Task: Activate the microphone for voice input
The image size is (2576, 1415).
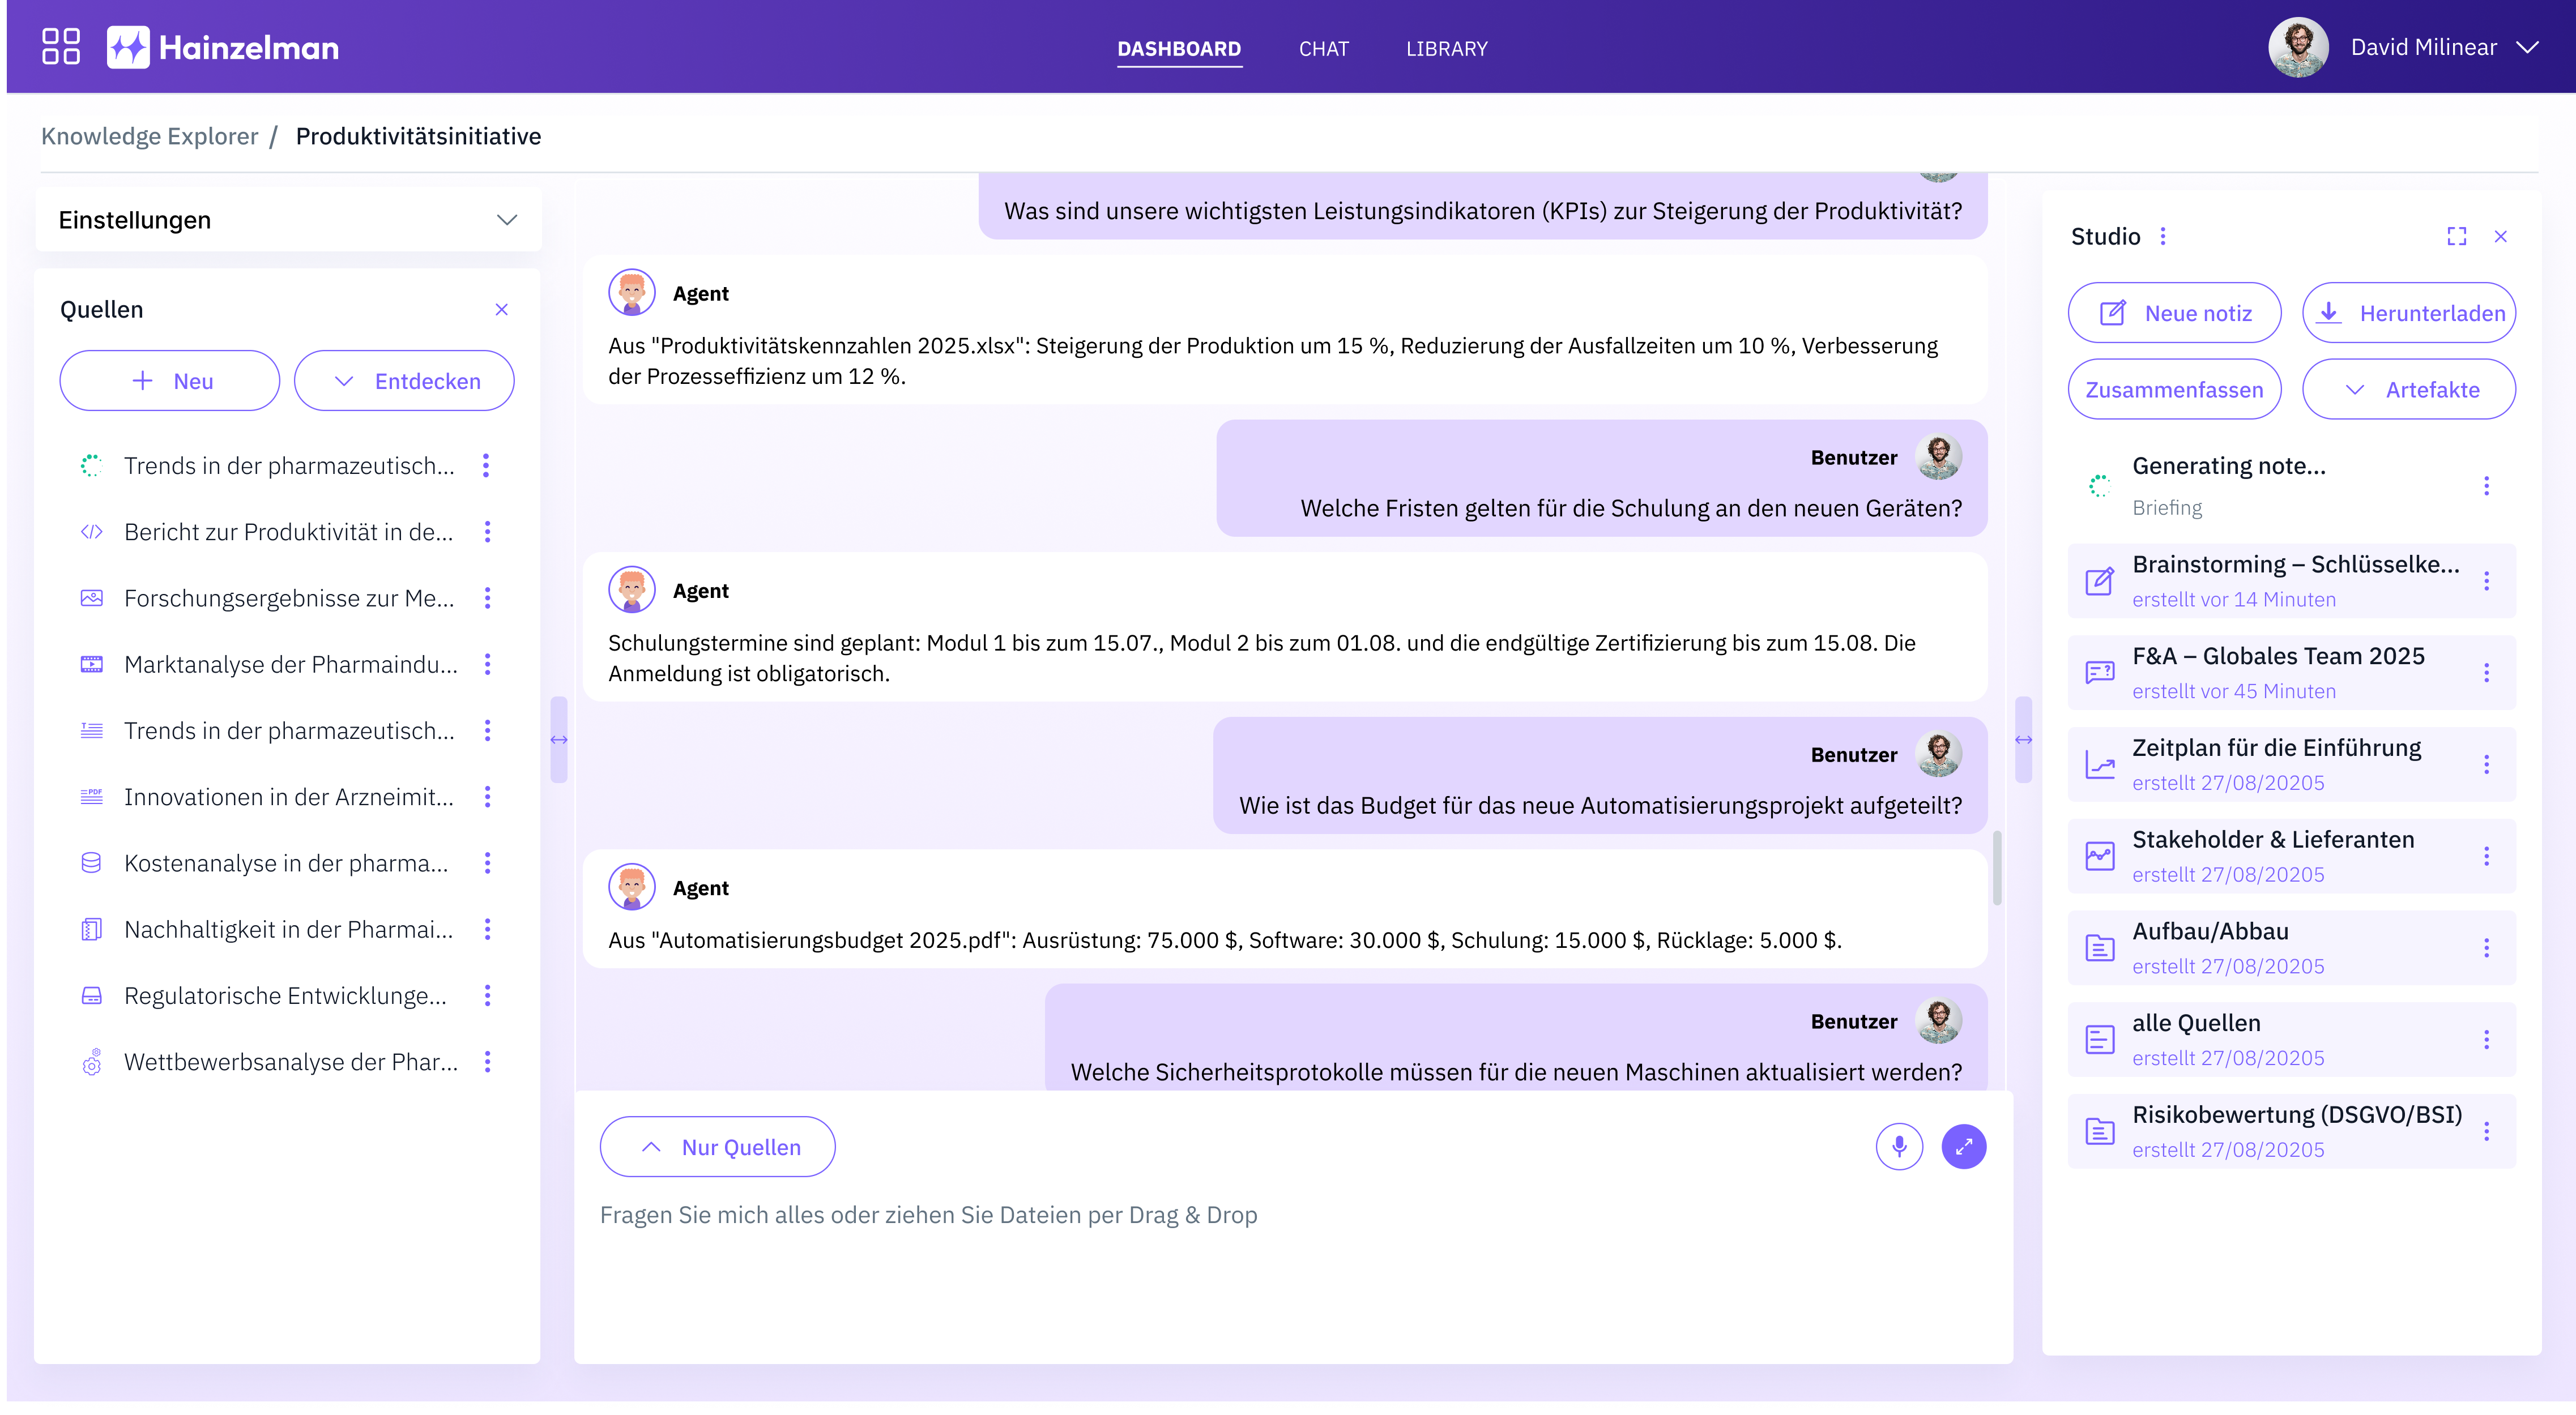Action: click(x=1899, y=1146)
